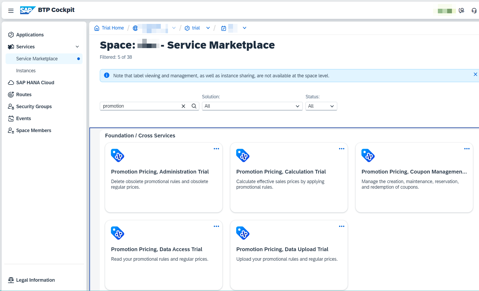Image resolution: width=479 pixels, height=291 pixels.
Task: Expand the space breadcrumb dropdown
Action: (244, 28)
